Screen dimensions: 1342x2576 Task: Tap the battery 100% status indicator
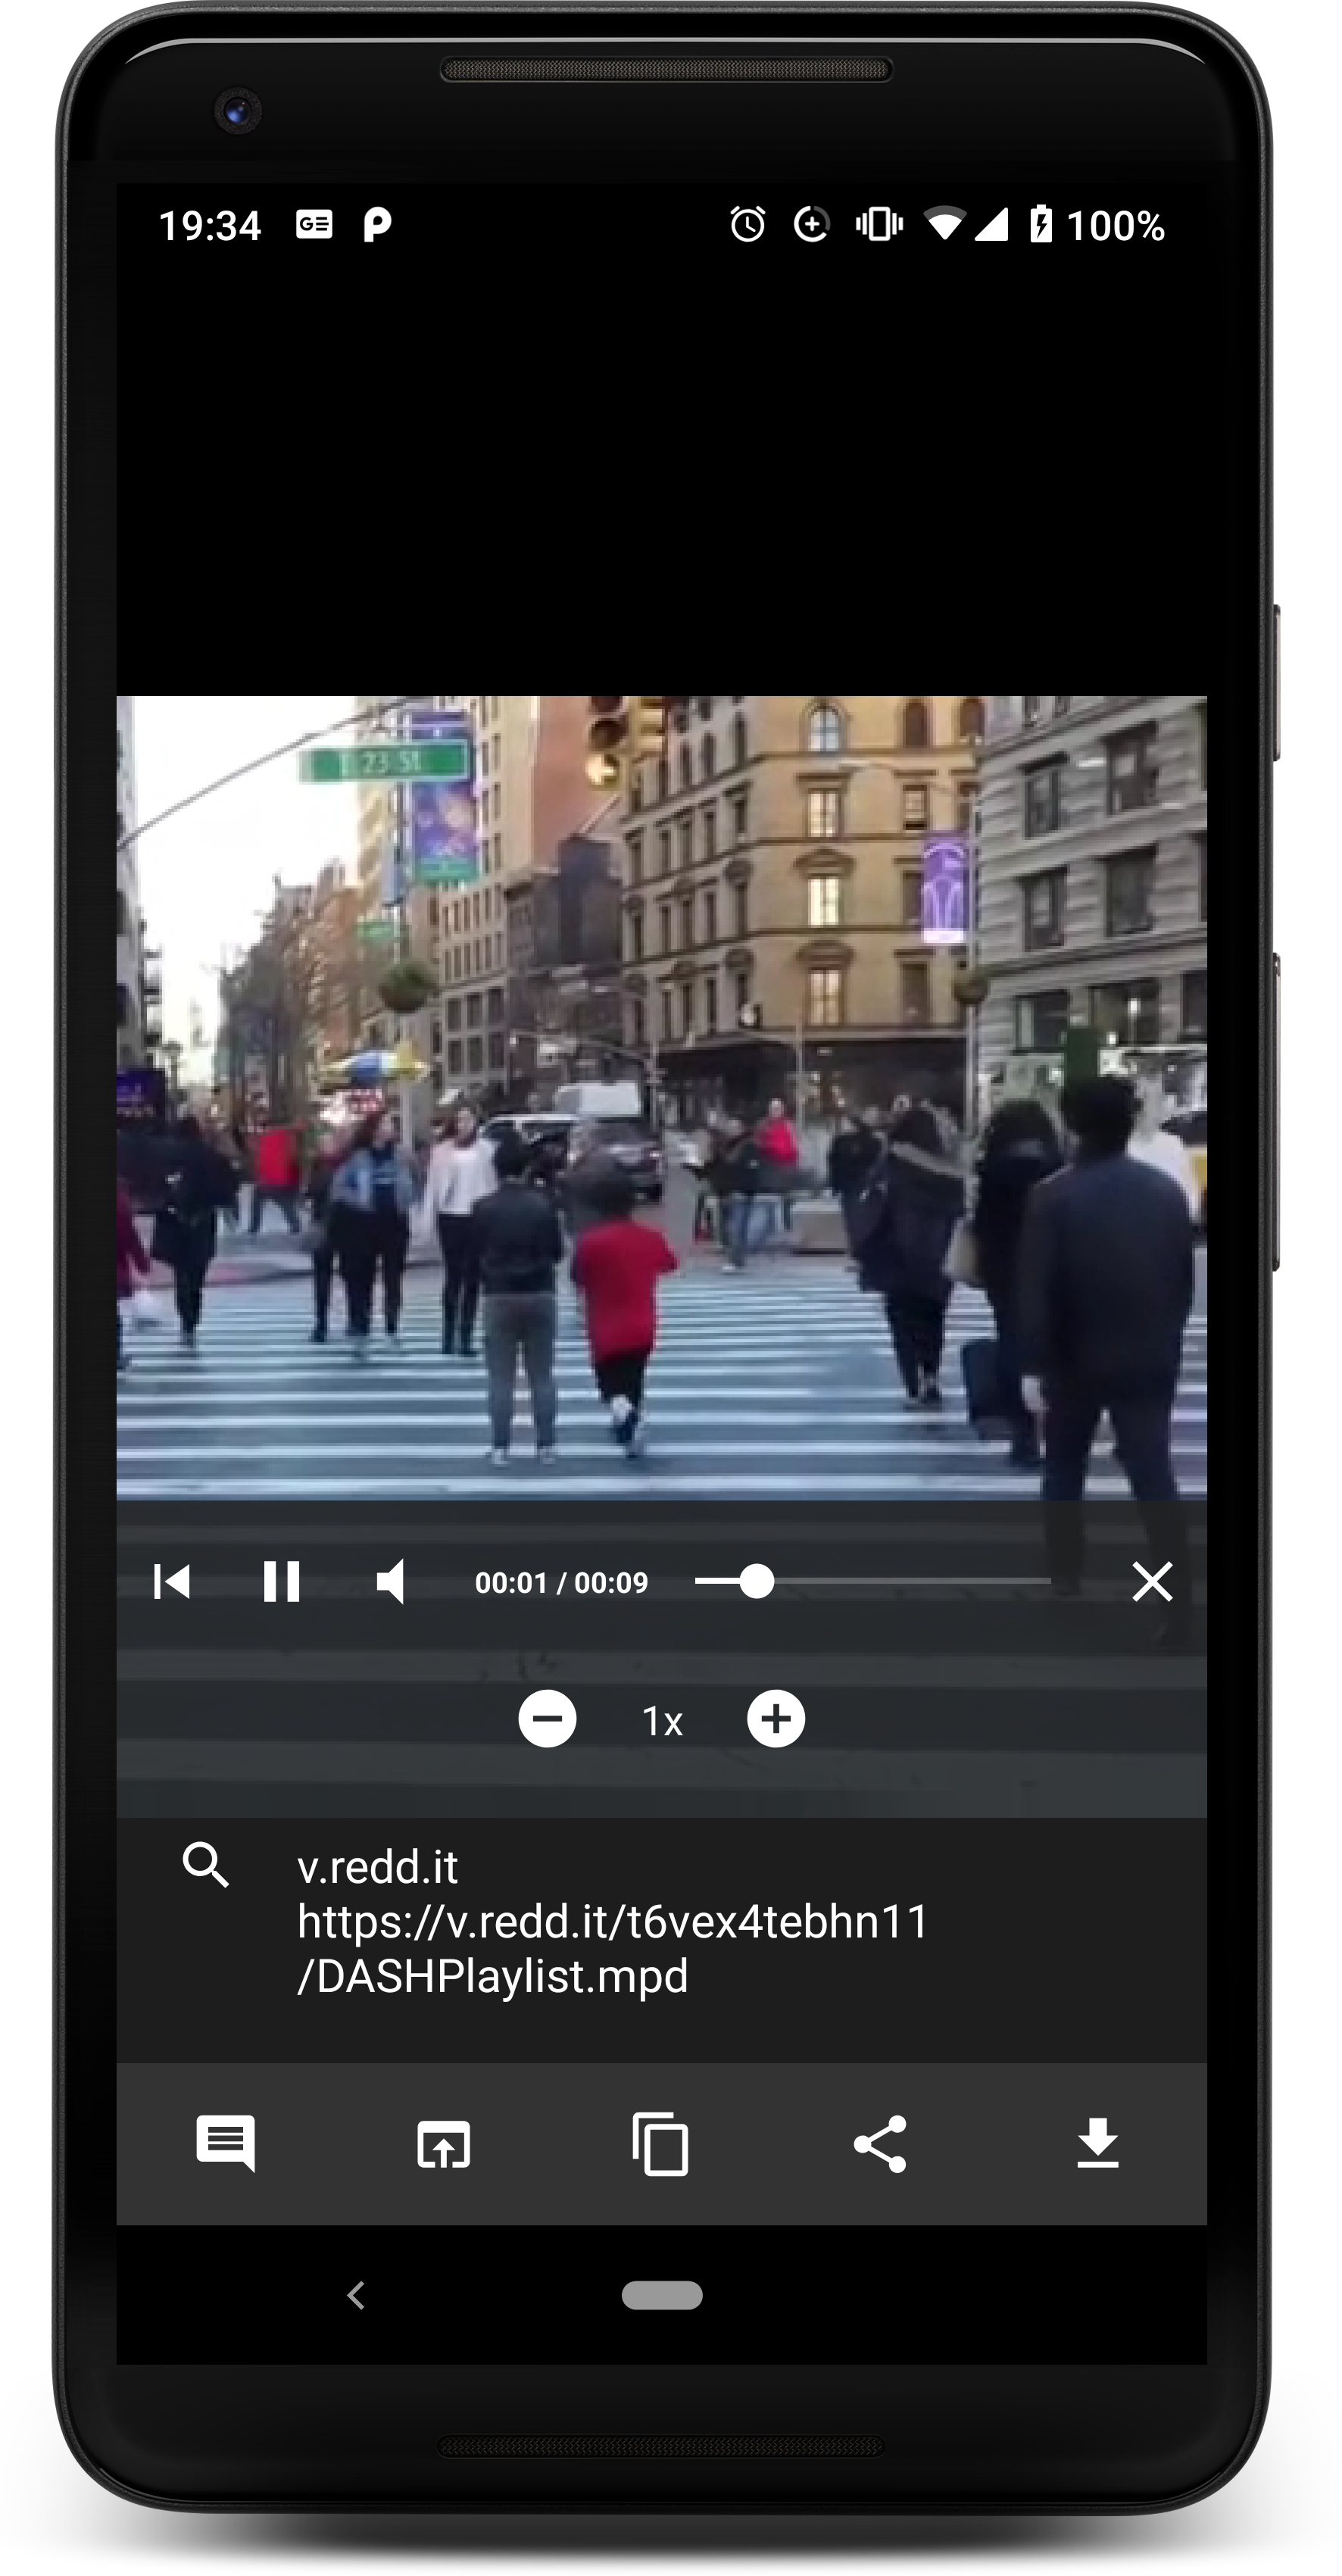(x=1098, y=225)
